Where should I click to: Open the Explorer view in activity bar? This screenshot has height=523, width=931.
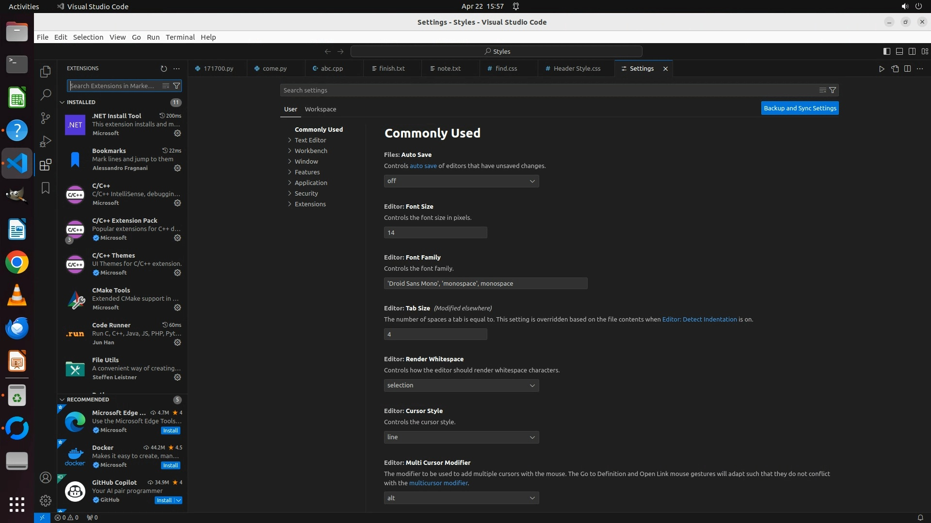point(45,72)
